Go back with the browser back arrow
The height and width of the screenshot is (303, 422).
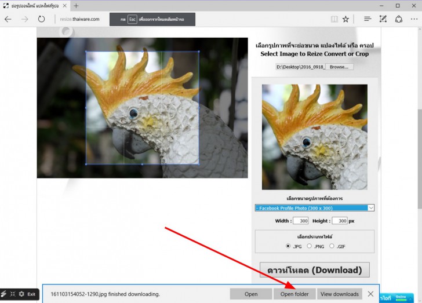pos(8,19)
